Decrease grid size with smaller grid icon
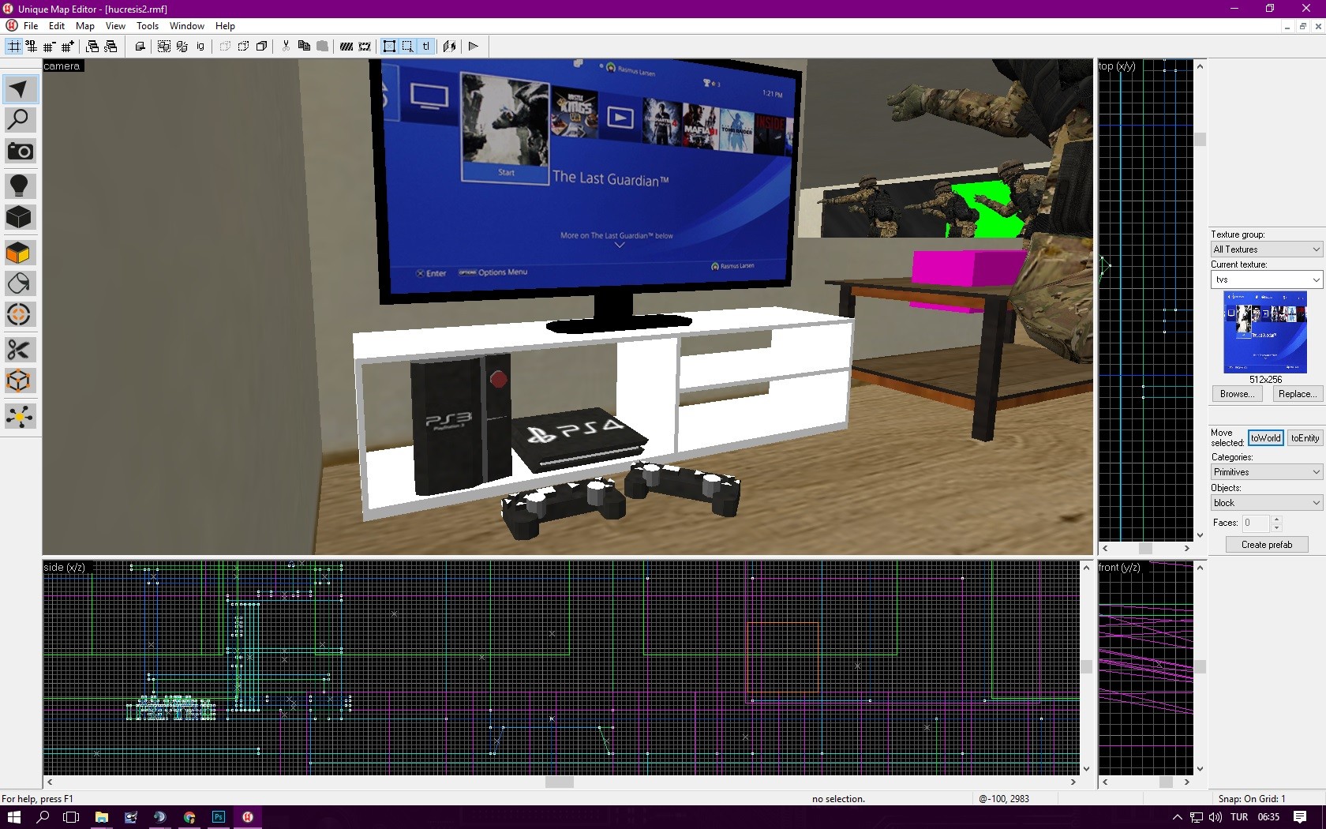1326x829 pixels. (x=50, y=47)
